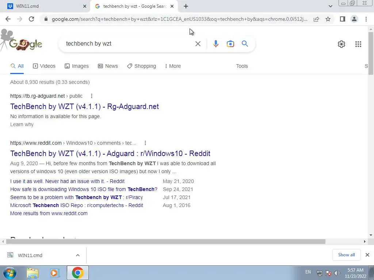Open Google quick settings gear

341,44
